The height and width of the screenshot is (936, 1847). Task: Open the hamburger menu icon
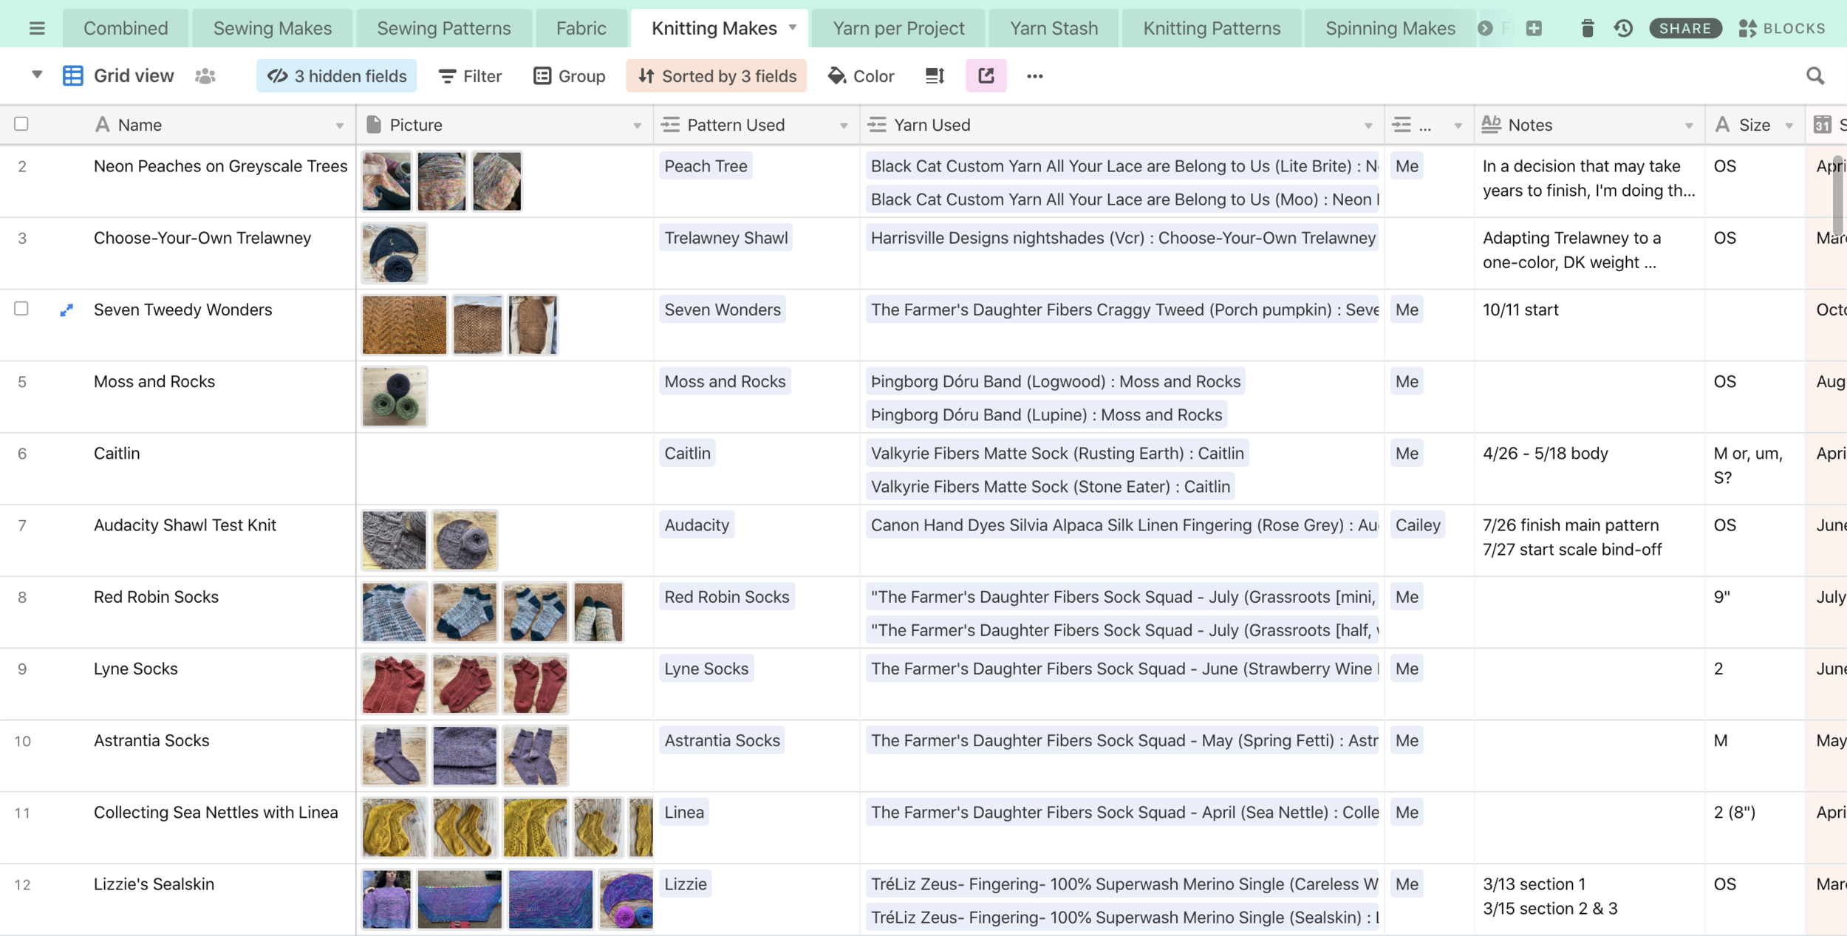[37, 28]
